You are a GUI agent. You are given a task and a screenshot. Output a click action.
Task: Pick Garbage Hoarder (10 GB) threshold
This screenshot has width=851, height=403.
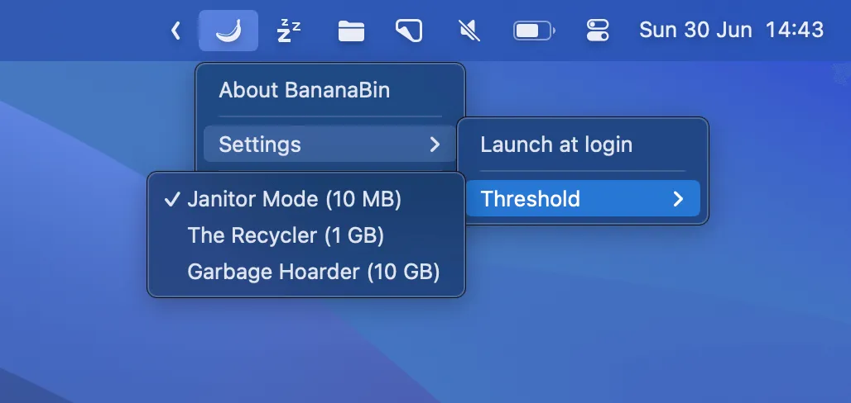(313, 272)
